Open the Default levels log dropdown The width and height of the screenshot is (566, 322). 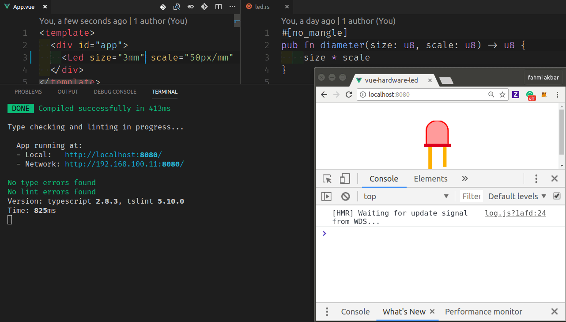[x=517, y=197]
